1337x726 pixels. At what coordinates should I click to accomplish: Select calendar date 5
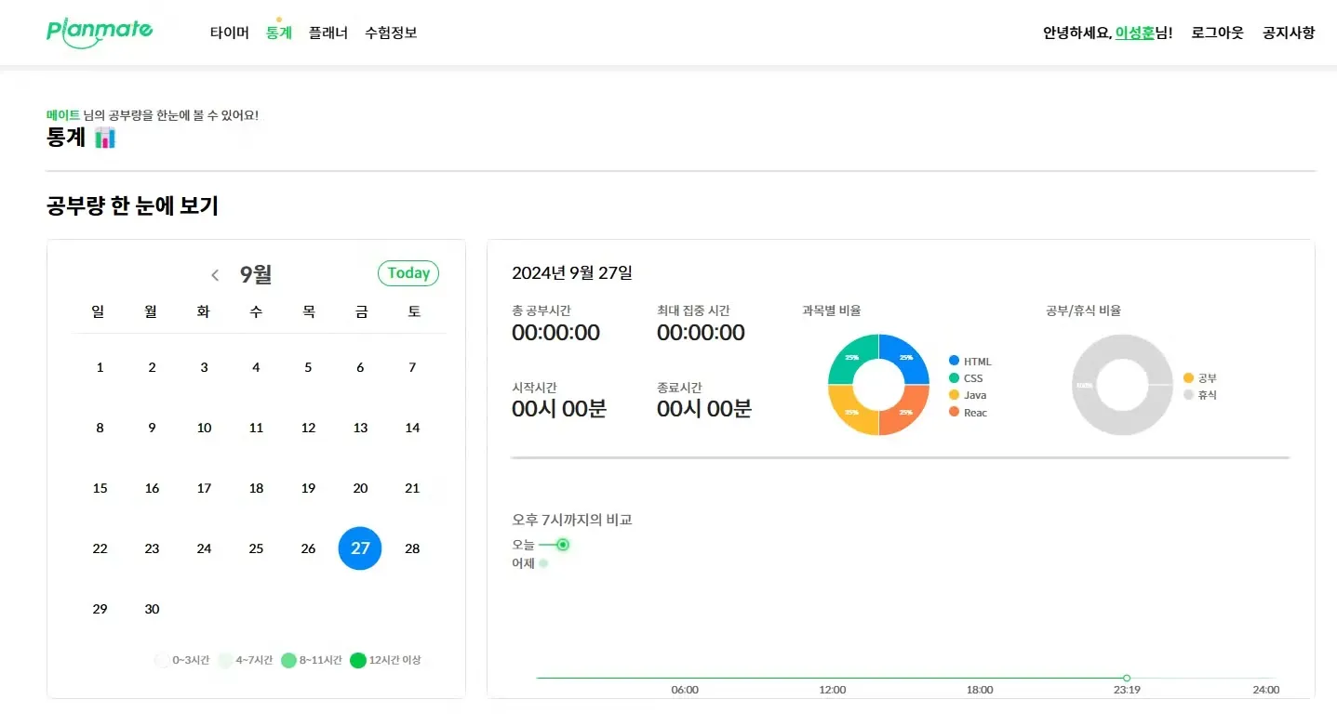click(x=308, y=367)
